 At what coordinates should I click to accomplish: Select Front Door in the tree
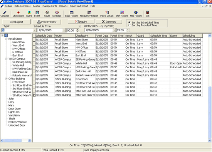point(19,82)
